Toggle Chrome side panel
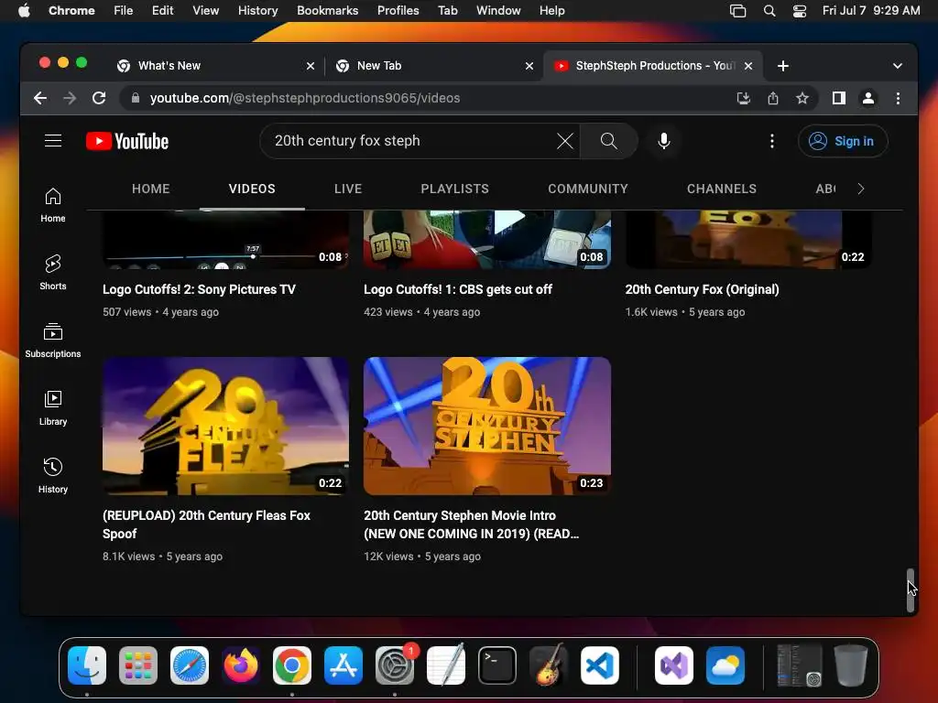The image size is (938, 703). click(x=839, y=98)
